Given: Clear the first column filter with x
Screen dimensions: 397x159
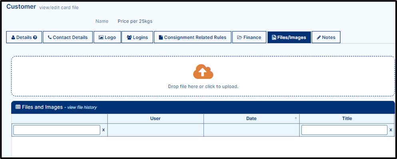Looking at the screenshot, I should (x=103, y=130).
